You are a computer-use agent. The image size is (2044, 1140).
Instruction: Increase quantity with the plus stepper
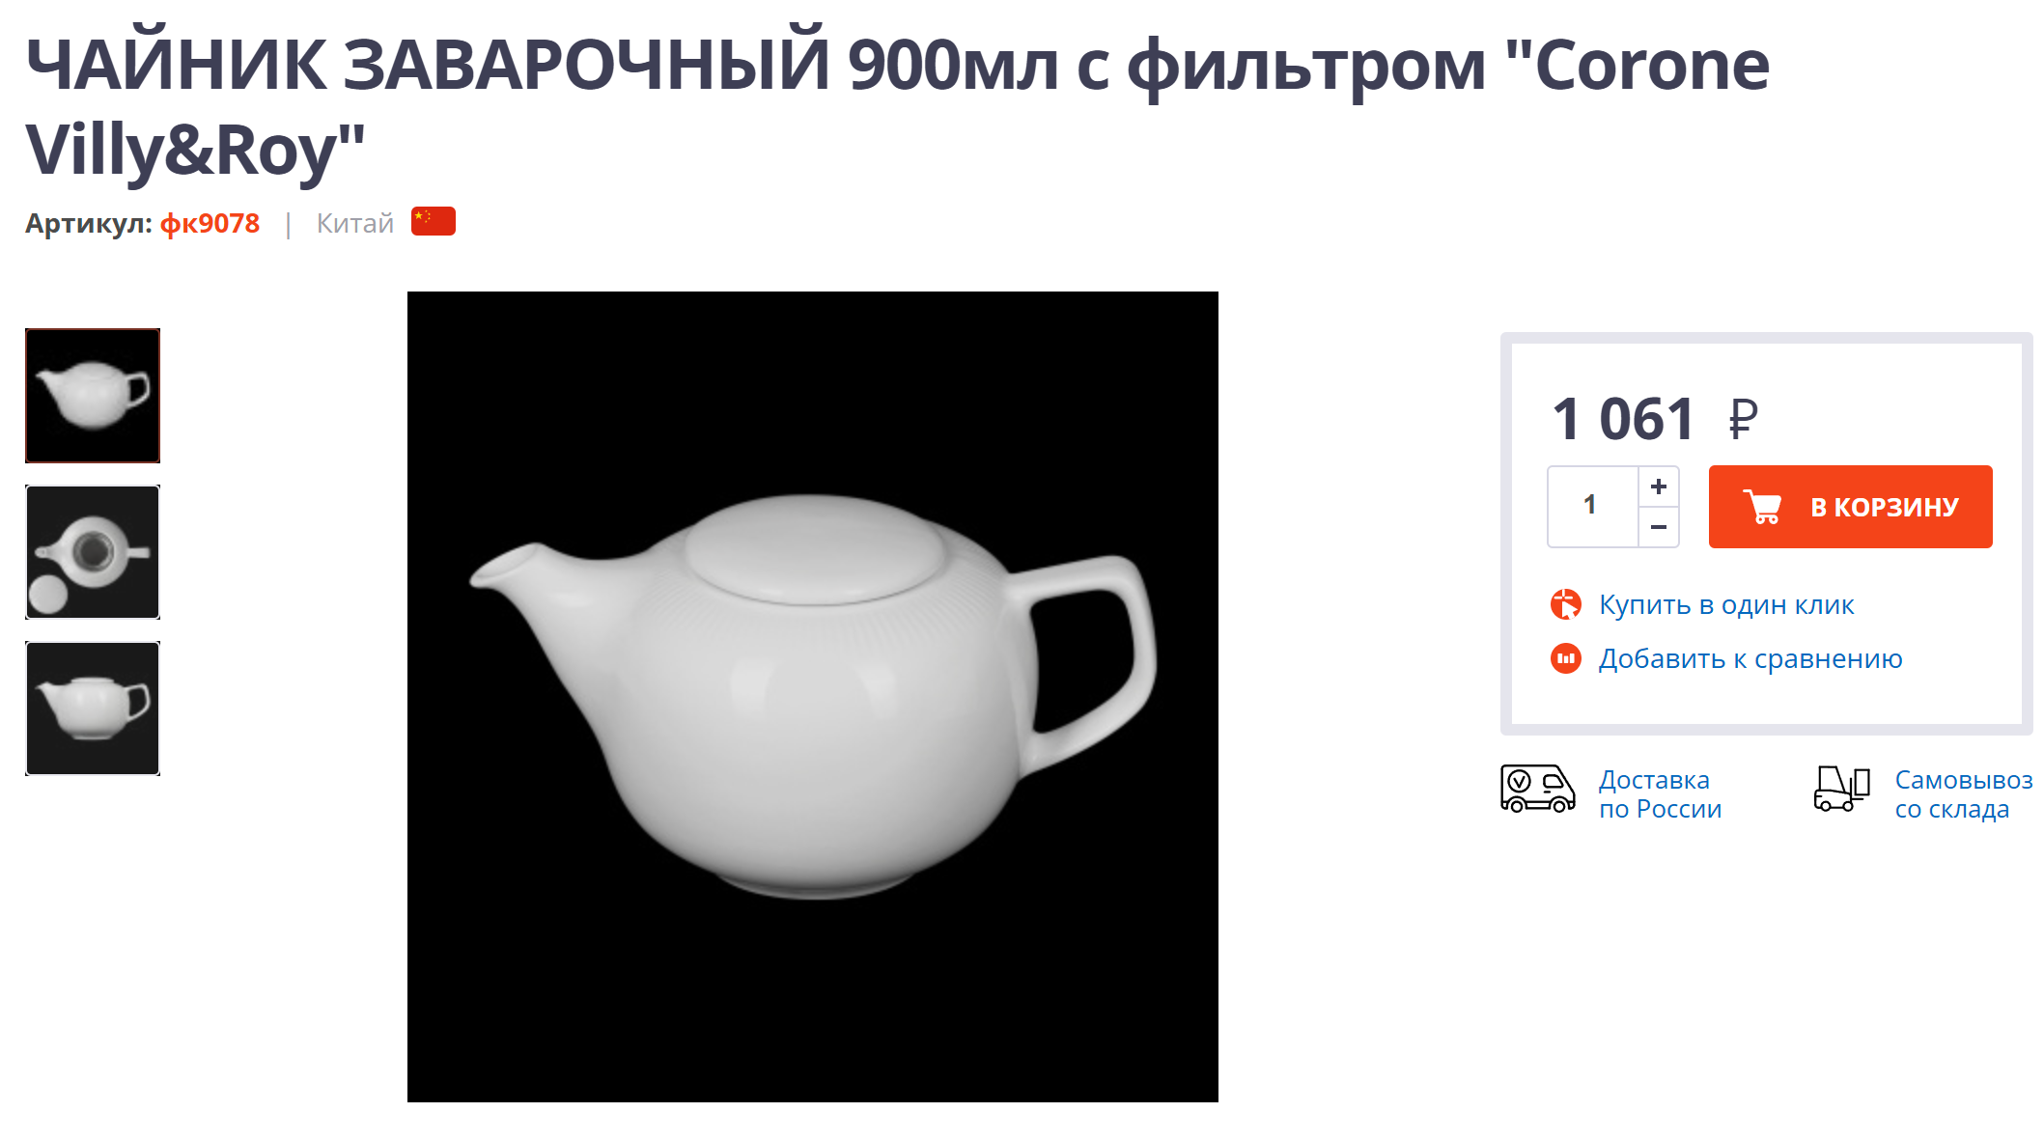pos(1659,487)
